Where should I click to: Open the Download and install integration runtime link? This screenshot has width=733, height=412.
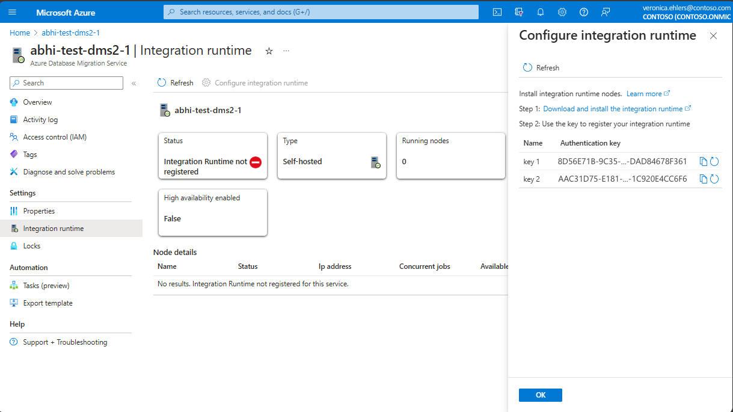pos(614,108)
